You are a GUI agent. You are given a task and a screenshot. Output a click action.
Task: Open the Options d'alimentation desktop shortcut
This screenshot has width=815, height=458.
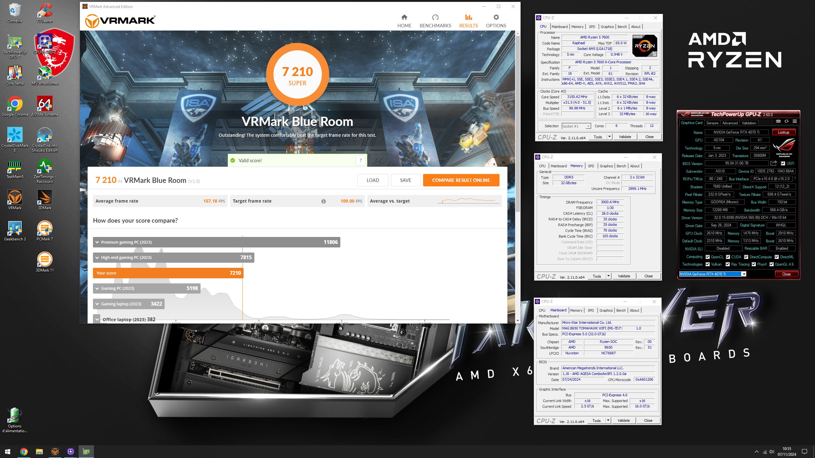pos(15,420)
